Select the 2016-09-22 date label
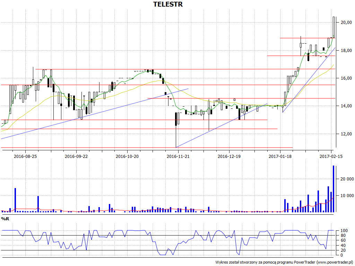This screenshot has width=355, height=266. click(x=76, y=156)
